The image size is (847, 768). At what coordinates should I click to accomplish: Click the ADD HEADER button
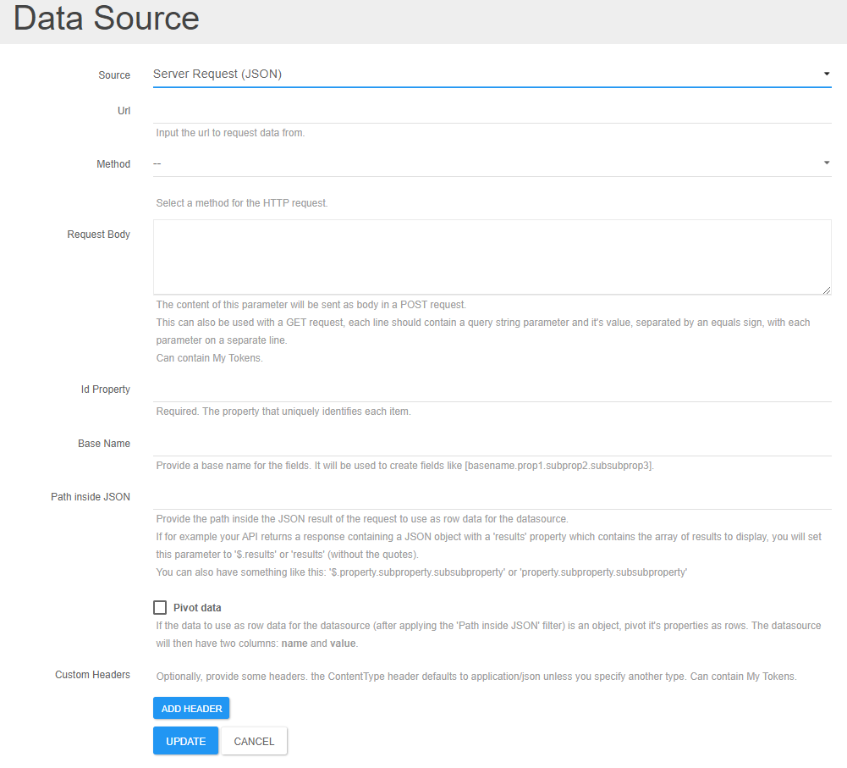pos(191,708)
